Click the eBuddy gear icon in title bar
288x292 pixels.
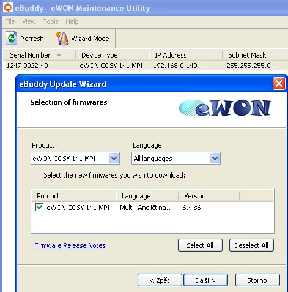(8, 8)
